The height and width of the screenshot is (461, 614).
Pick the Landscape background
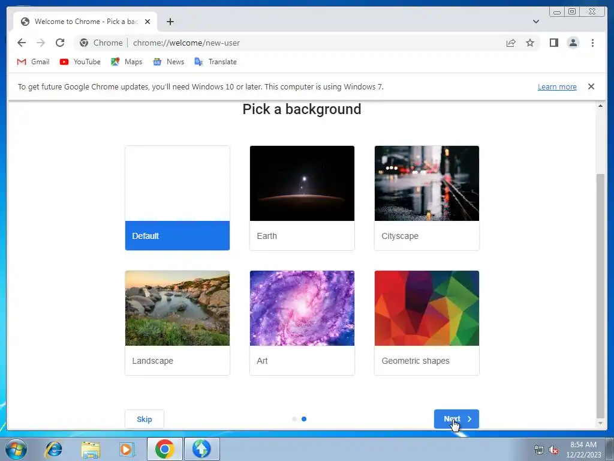177,322
